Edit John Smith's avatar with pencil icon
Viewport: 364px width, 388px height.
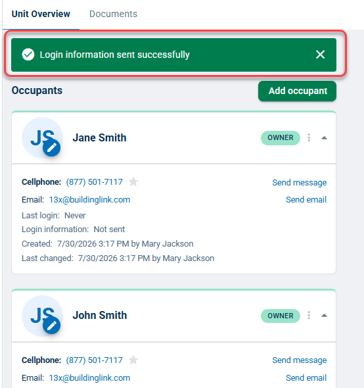(51, 325)
